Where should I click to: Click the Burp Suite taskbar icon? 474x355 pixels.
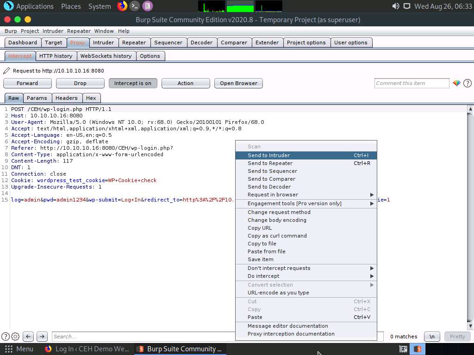180,349
